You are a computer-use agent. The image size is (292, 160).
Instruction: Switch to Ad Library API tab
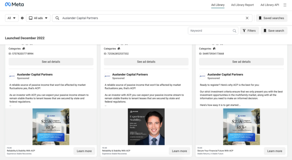pos(269,5)
